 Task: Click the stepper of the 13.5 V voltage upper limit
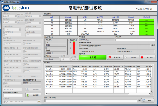[24, 58]
